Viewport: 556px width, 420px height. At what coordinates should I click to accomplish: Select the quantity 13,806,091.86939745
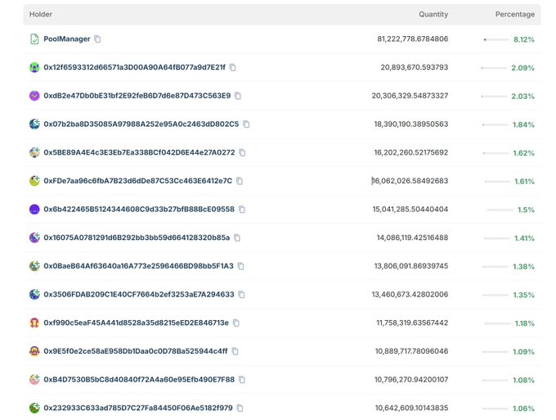411,266
